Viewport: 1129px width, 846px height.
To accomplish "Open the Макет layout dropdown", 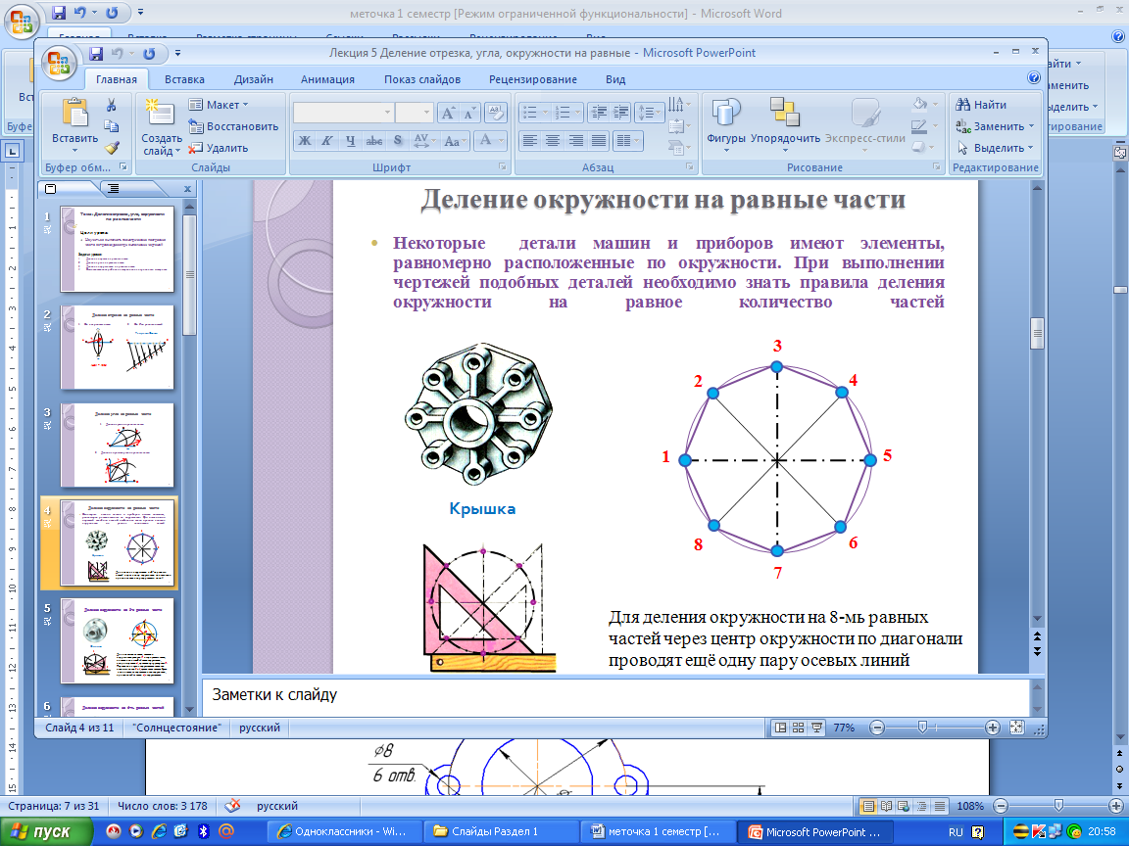I will [x=219, y=105].
